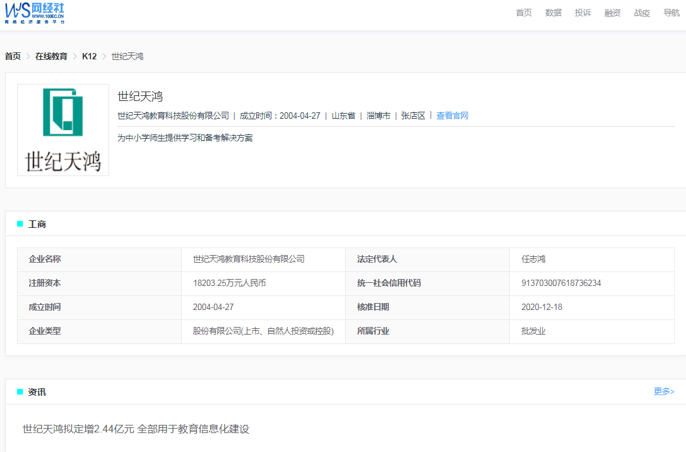Open the 首页 navigation menu item
The height and width of the screenshot is (452, 686).
(x=524, y=13)
